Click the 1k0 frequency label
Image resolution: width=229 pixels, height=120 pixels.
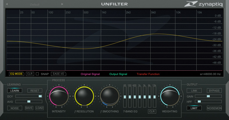pos(104,13)
